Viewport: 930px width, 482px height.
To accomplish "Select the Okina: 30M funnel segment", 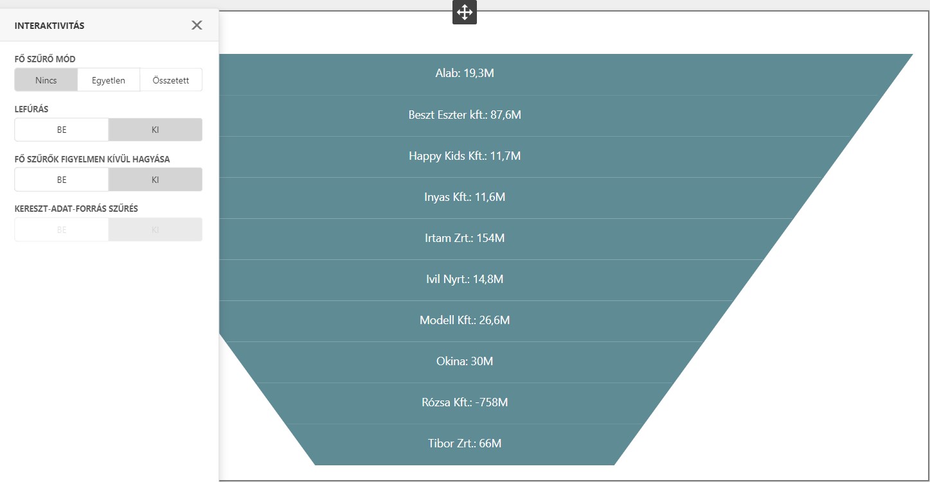I will point(464,361).
